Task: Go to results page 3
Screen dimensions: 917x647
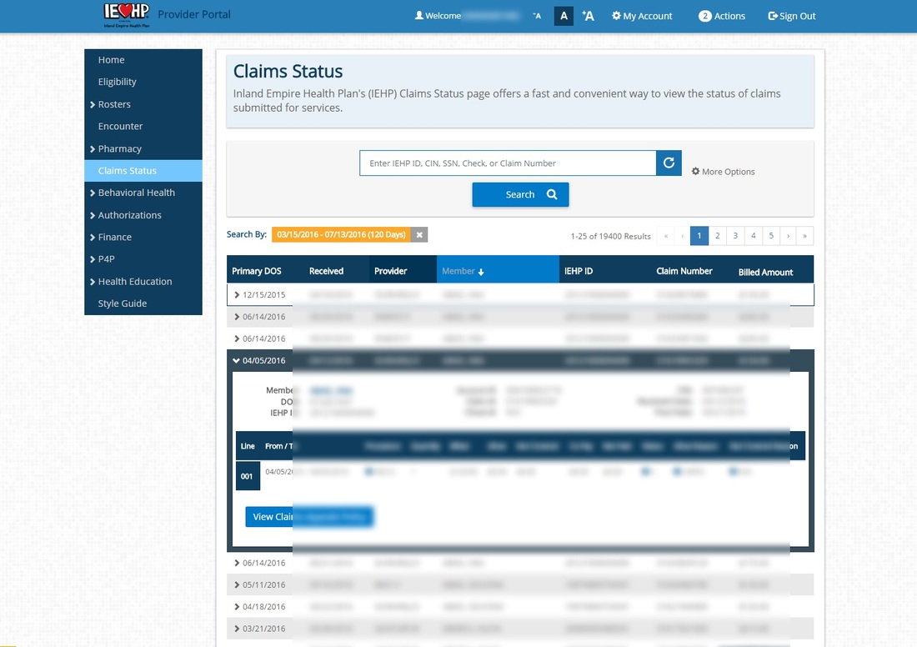Action: click(735, 236)
